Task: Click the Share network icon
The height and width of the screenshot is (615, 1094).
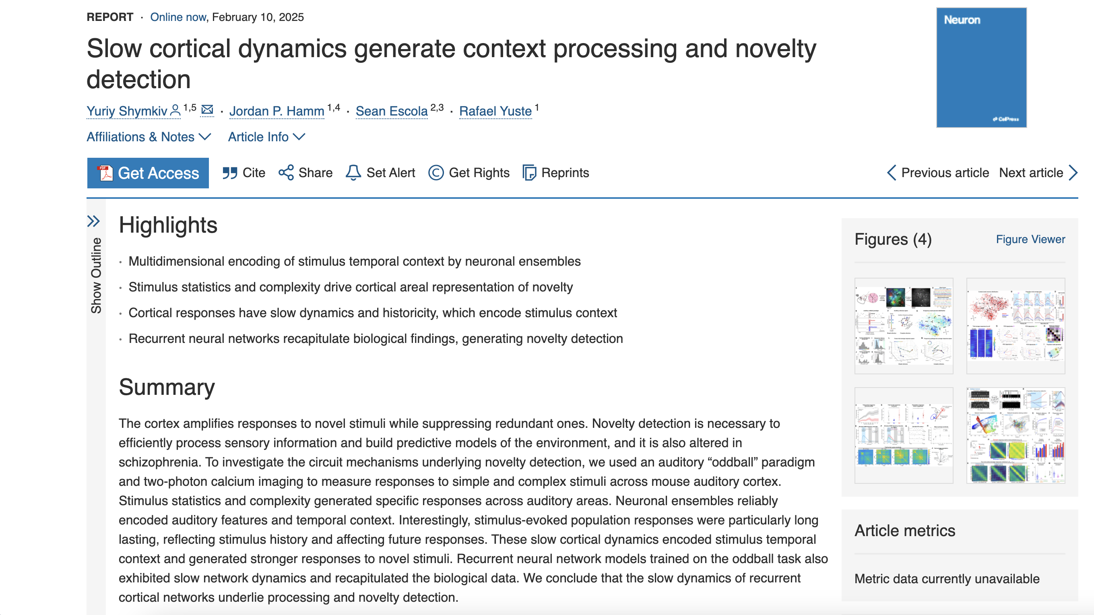Action: click(286, 173)
